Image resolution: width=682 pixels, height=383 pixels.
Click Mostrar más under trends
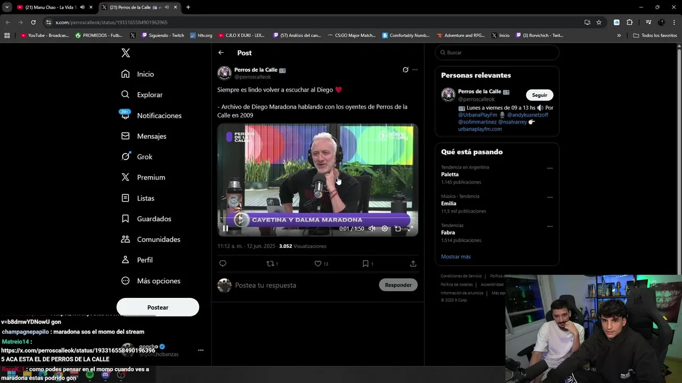coord(456,256)
